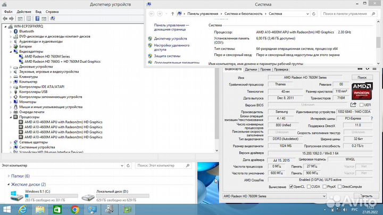Open Защита системы link
The width and height of the screenshot is (383, 215).
167,56
